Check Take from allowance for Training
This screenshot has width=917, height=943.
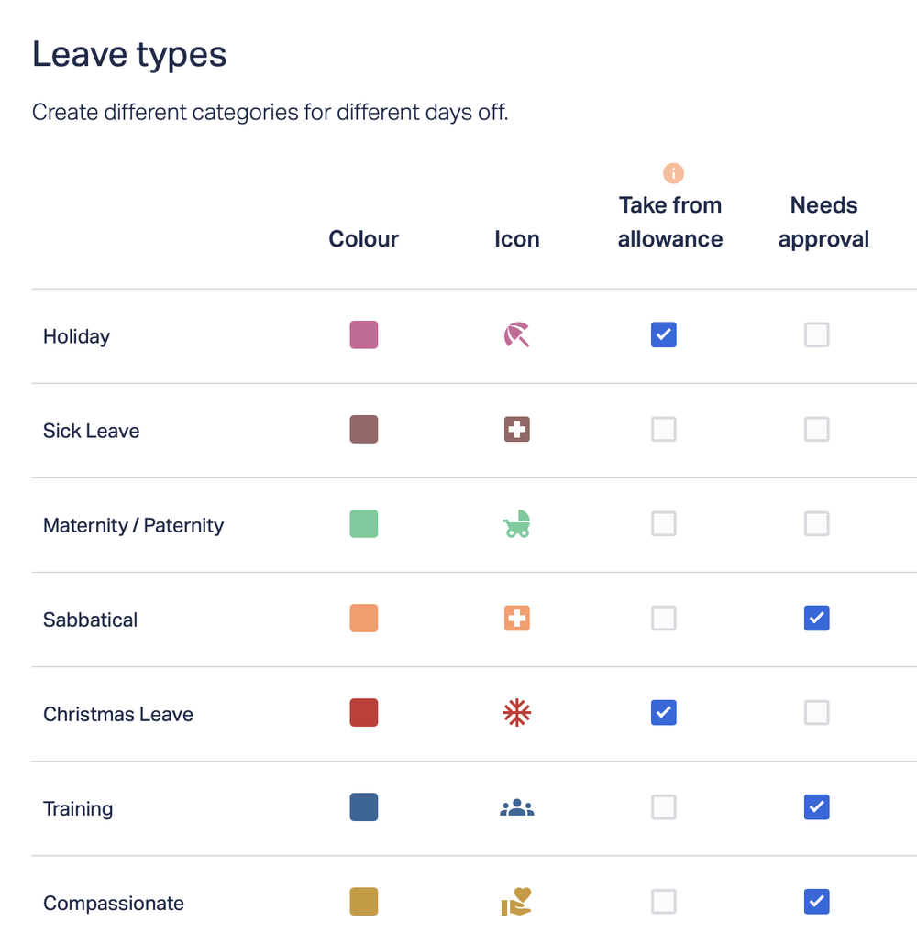(664, 807)
